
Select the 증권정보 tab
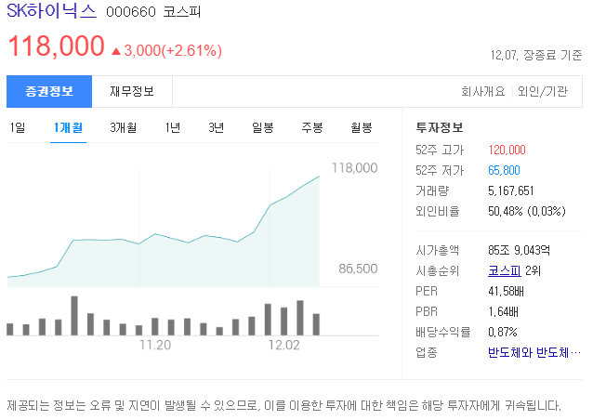[49, 92]
